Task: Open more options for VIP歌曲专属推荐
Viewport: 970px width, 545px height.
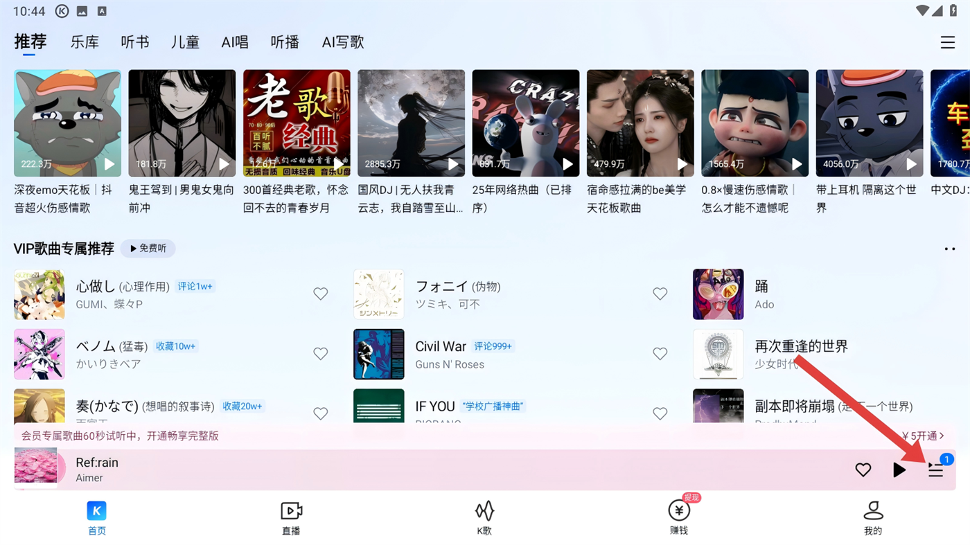Action: (950, 249)
